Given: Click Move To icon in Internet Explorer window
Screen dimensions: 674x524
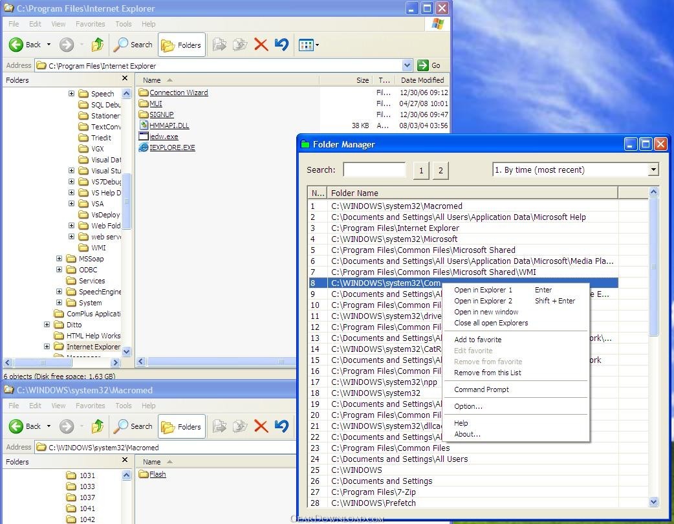Looking at the screenshot, I should (x=220, y=44).
